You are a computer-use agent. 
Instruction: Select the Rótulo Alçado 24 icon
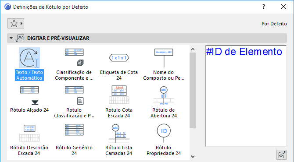(x=29, y=95)
